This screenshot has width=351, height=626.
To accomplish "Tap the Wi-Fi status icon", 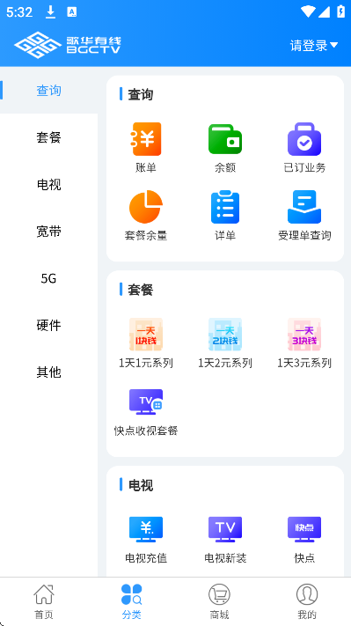I will [308, 12].
